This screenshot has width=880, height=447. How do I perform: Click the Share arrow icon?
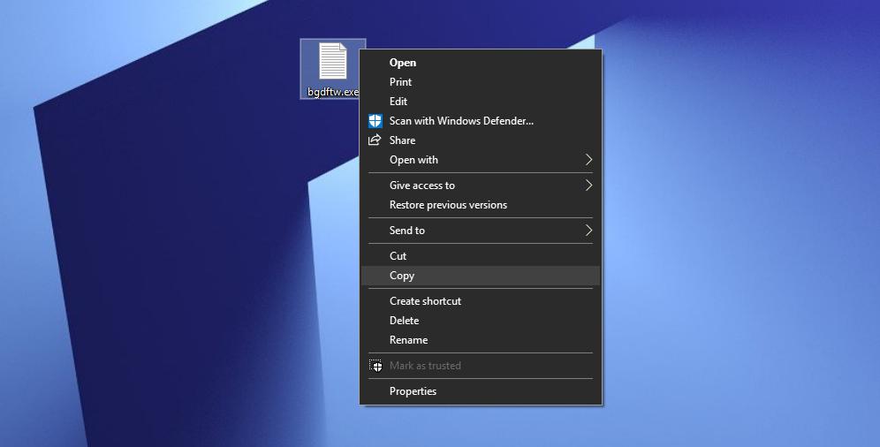[375, 140]
